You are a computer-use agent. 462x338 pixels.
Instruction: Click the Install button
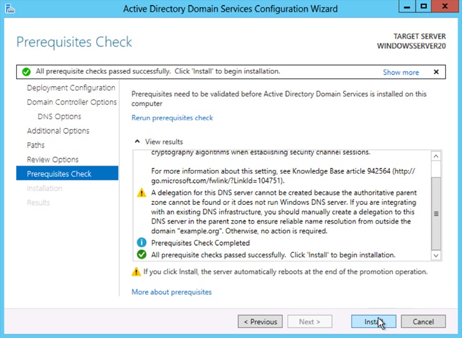coord(373,322)
